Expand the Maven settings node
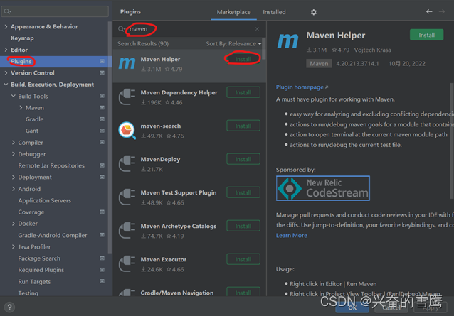The width and height of the screenshot is (454, 316). click(21, 107)
